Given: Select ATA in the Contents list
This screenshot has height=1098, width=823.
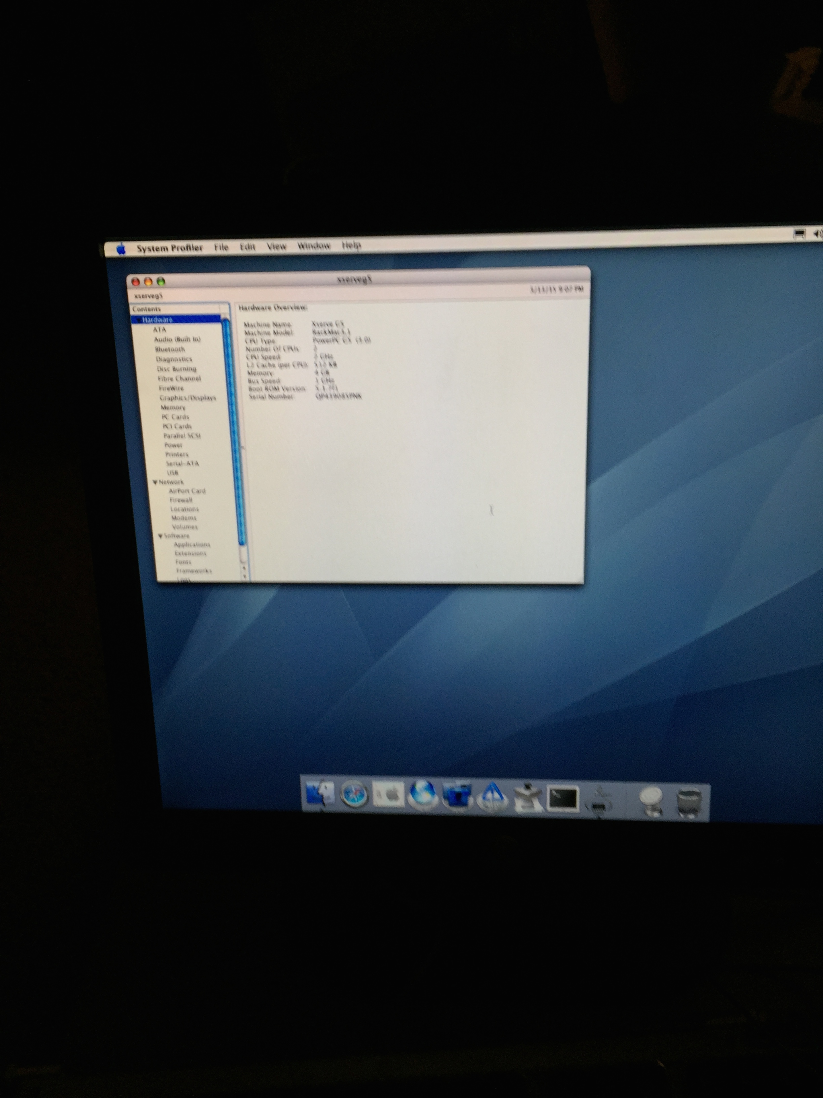Looking at the screenshot, I should pyautogui.click(x=159, y=330).
